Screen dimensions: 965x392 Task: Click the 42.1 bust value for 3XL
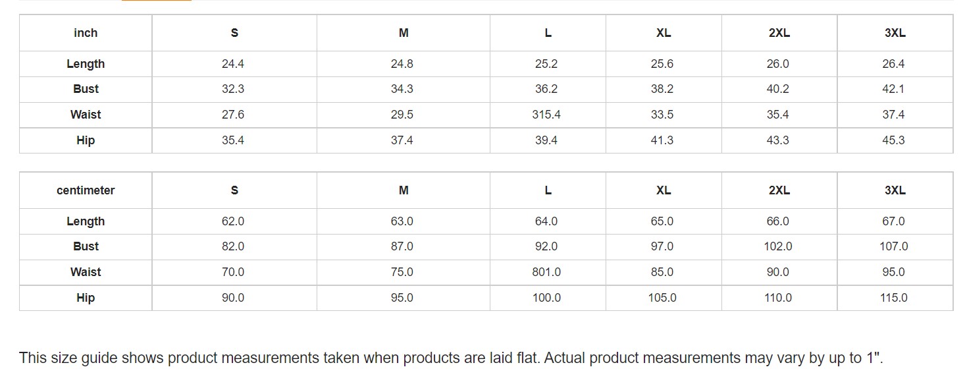pyautogui.click(x=893, y=89)
